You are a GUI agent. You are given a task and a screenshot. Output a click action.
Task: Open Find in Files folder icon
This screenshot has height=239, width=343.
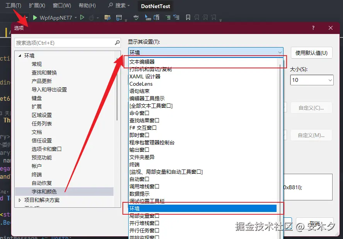(107, 17)
